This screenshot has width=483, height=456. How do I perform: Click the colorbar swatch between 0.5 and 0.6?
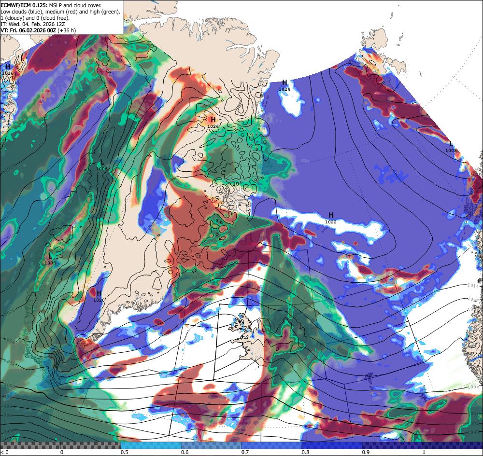(x=151, y=445)
